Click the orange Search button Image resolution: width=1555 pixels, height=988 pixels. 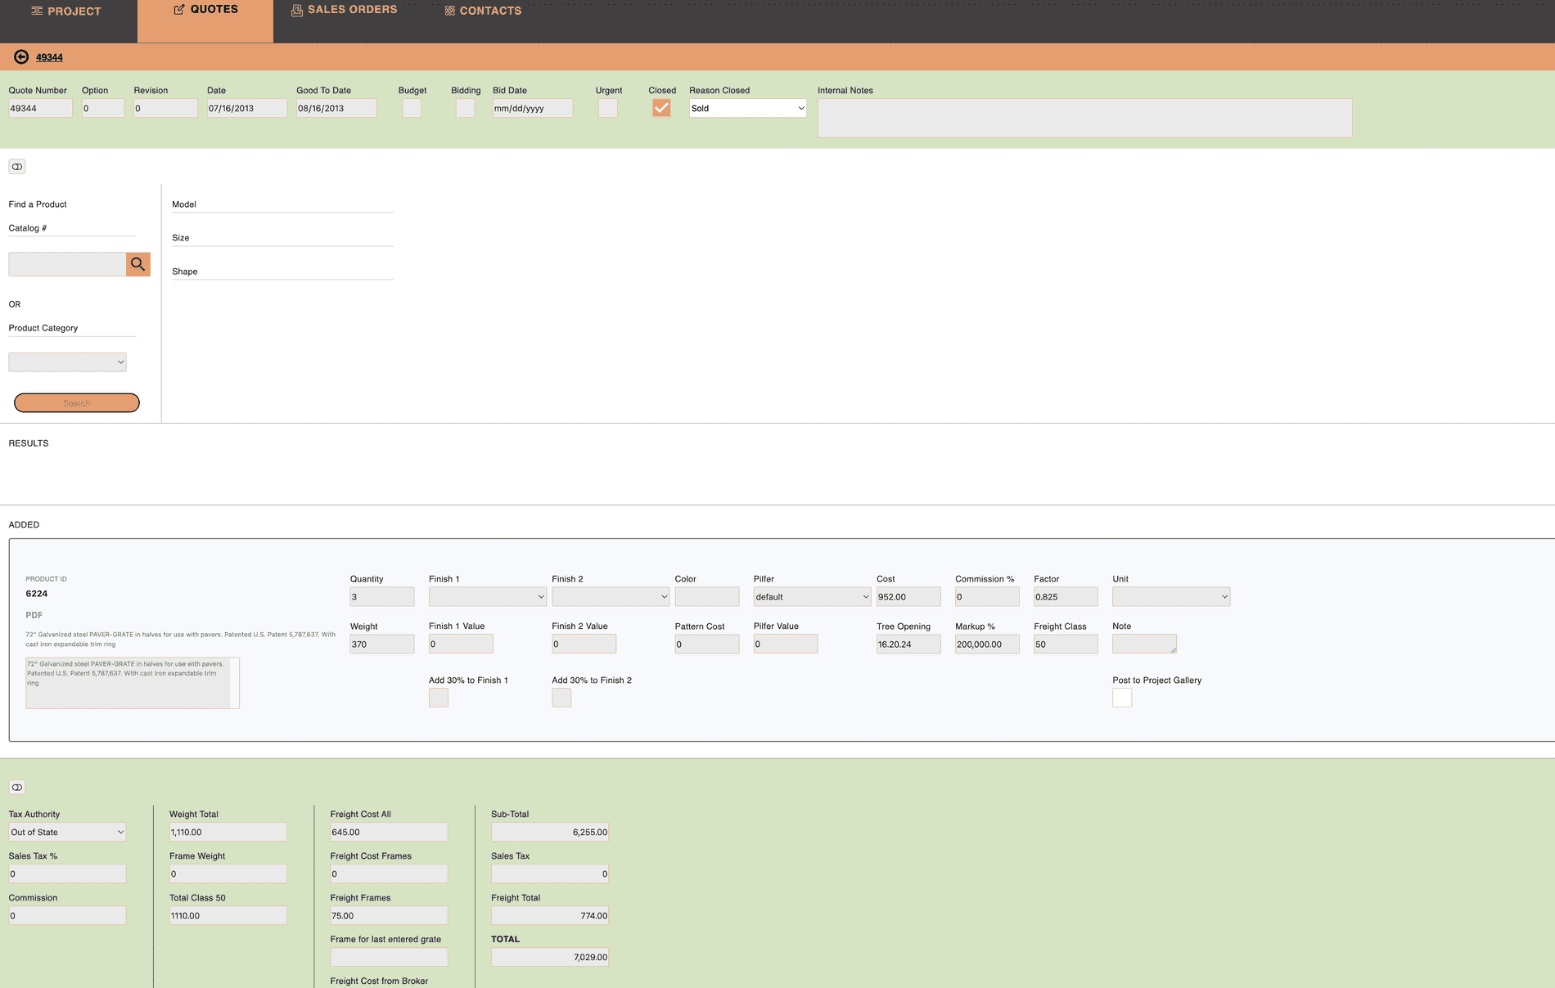tap(77, 403)
